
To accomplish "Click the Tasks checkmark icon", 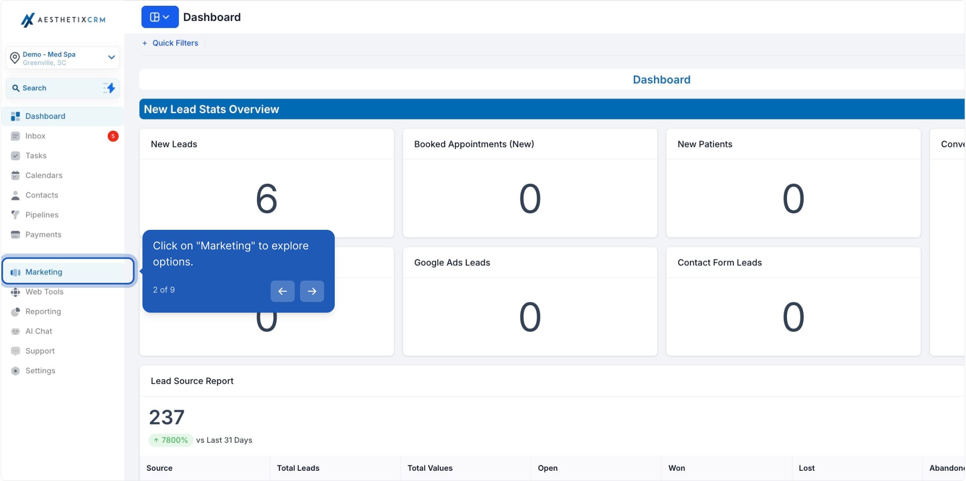I will (15, 155).
